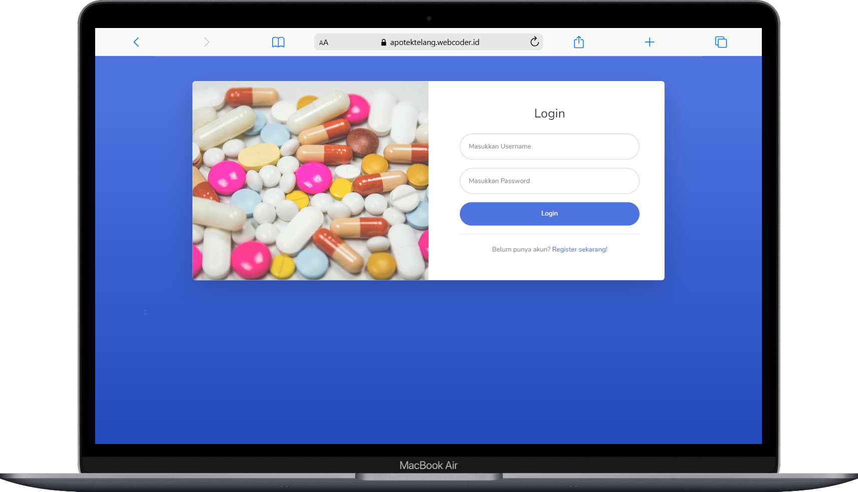Show all tabs overview icon
Screen dimensions: 858x492
click(721, 42)
